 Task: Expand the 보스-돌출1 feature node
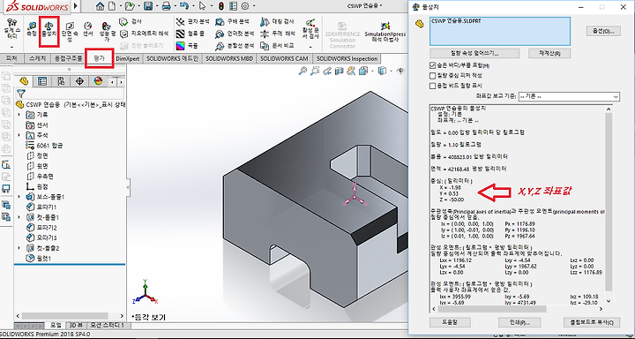pos(19,197)
